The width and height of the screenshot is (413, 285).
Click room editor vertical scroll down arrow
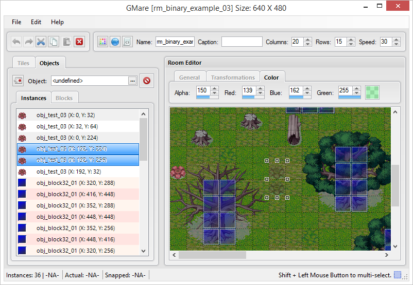click(x=395, y=246)
